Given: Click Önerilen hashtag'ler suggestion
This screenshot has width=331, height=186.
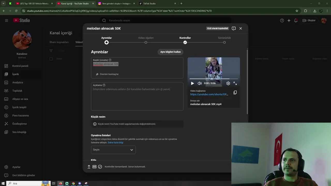Looking at the screenshot, I should [107, 74].
